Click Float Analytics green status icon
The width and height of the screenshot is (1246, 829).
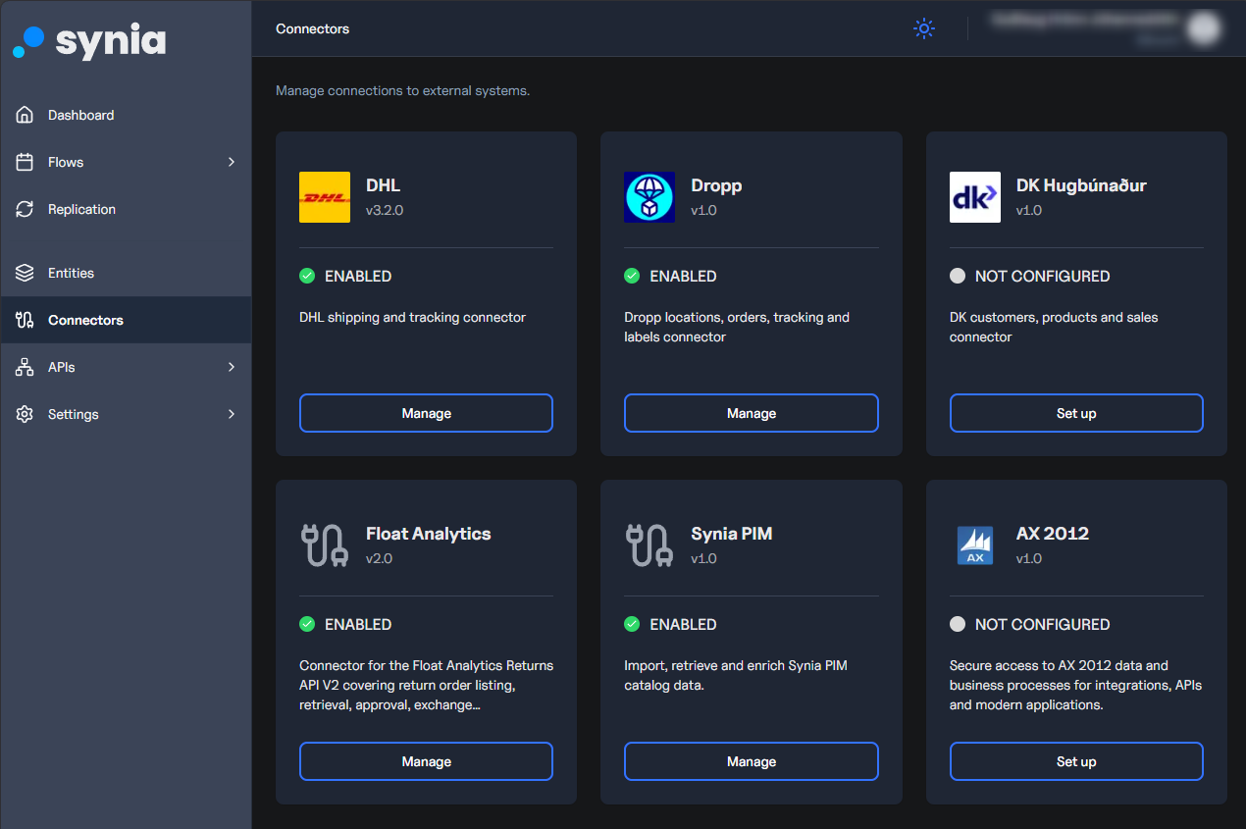click(307, 624)
